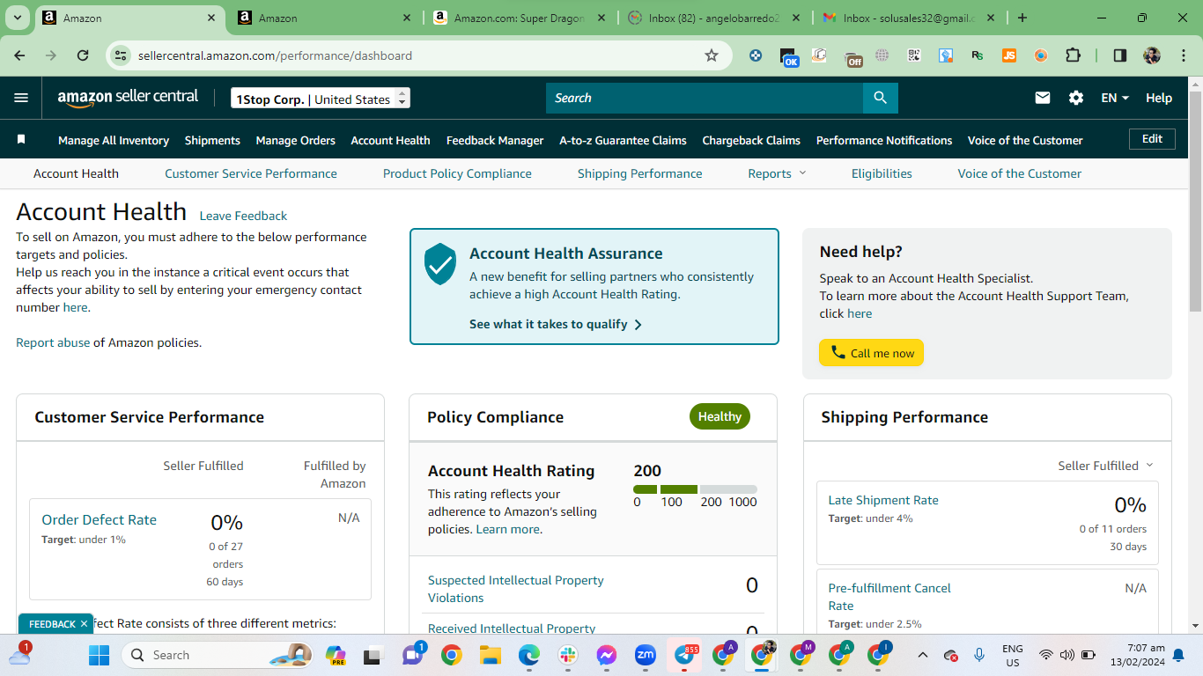This screenshot has height=676, width=1203.
Task: Click the QR code extension icon
Action: pyautogui.click(x=913, y=55)
